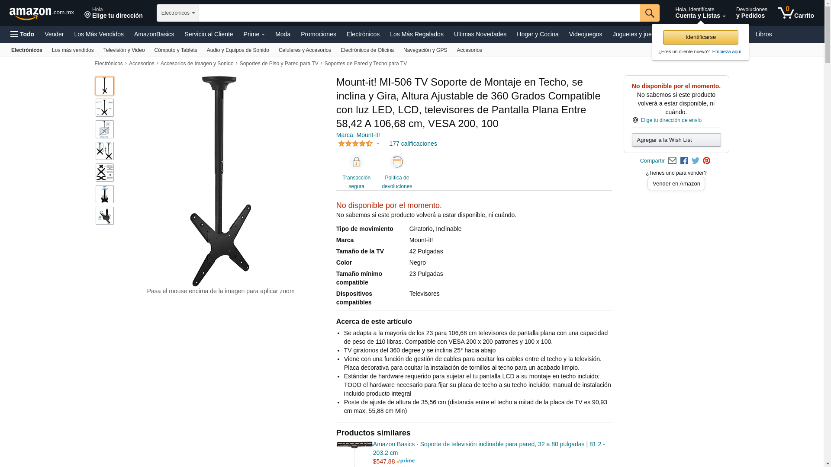Open Cuenta y Listas account menu
Viewport: 831px width, 467px height.
coord(700,13)
